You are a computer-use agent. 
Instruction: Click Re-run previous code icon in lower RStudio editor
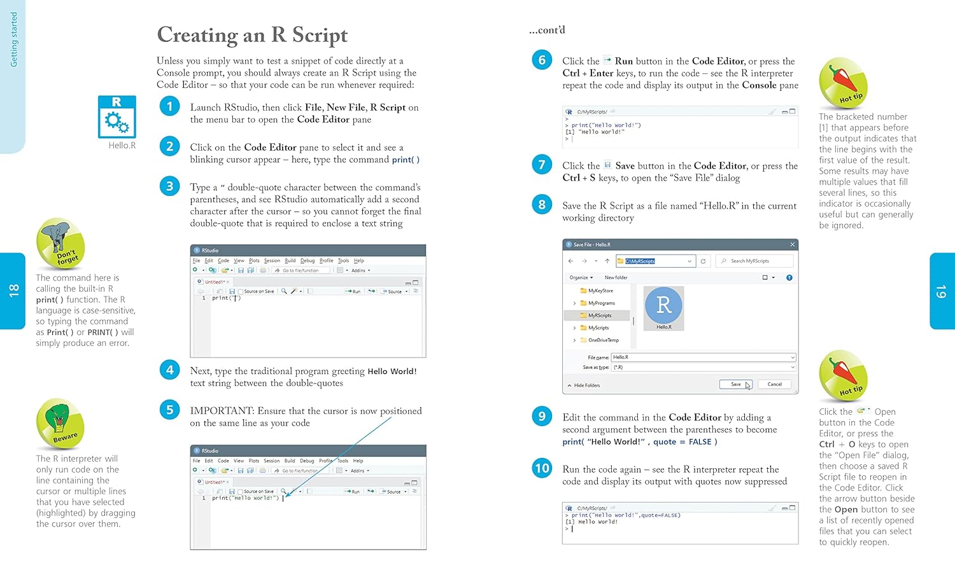(x=371, y=492)
